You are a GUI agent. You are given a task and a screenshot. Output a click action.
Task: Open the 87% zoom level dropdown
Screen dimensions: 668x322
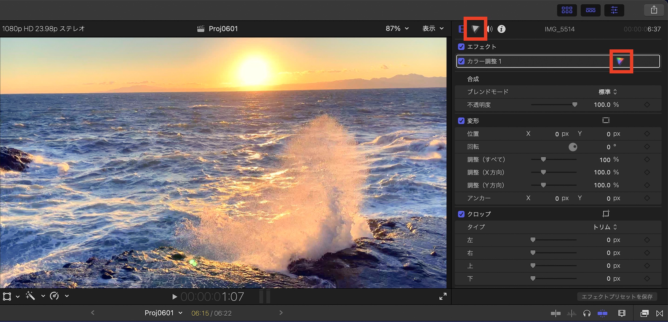(397, 29)
